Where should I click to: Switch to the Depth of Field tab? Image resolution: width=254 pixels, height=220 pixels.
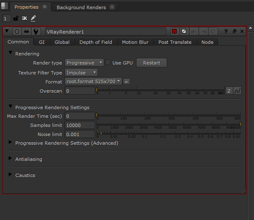96,42
